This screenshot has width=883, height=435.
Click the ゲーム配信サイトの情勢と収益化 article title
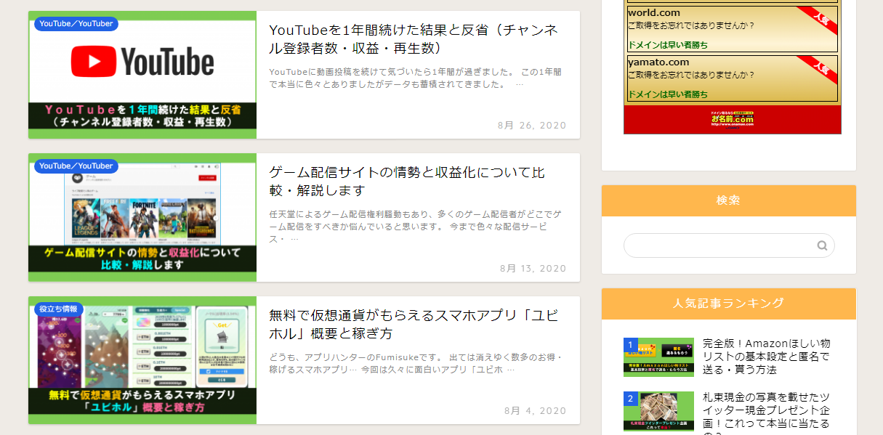(407, 182)
